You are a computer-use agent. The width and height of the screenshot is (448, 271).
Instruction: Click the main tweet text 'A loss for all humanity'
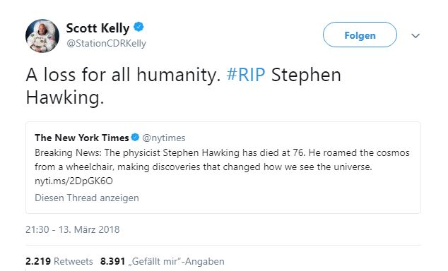(123, 75)
